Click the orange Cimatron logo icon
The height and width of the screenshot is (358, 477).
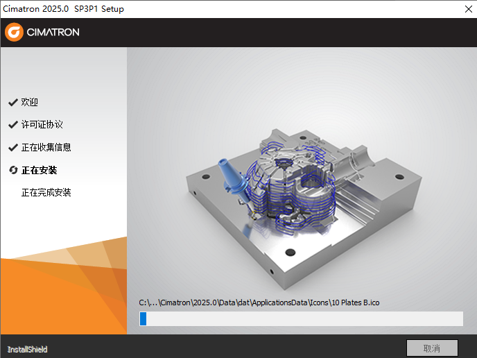(14, 33)
